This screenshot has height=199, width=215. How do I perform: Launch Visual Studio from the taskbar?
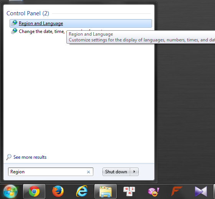click(201, 191)
